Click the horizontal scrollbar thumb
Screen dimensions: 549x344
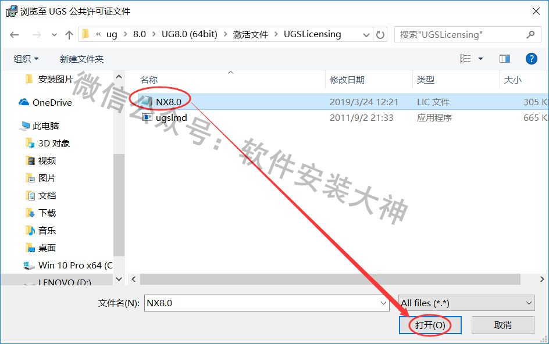coord(330,279)
